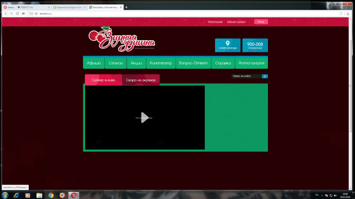Click the network tray icon
The height and width of the screenshot is (199, 355).
[x=331, y=196]
